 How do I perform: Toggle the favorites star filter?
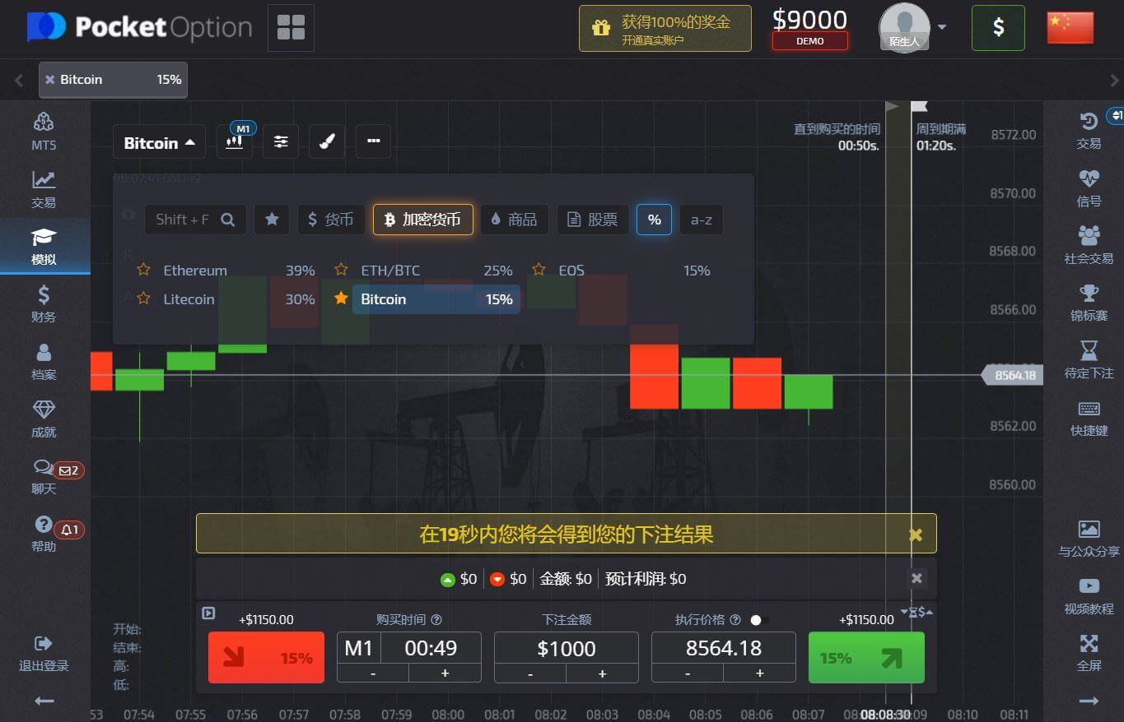click(271, 220)
